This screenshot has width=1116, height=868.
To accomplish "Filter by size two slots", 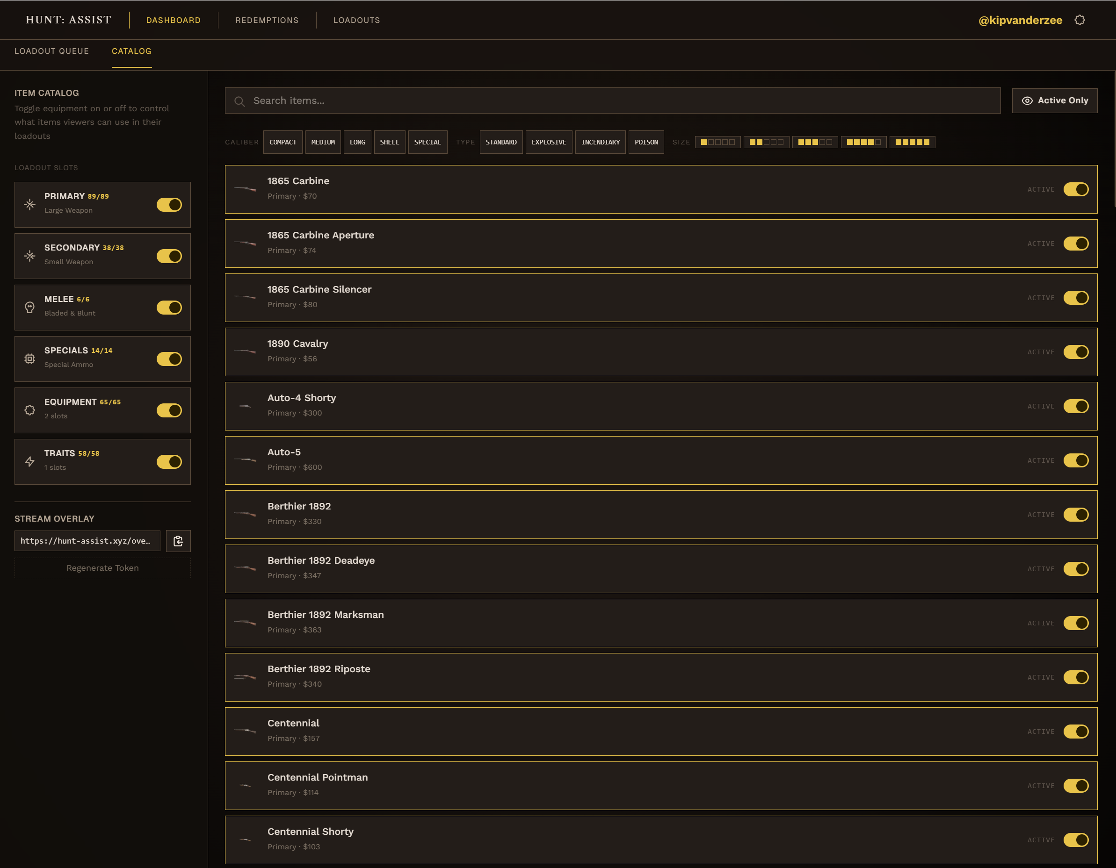I will tap(766, 142).
